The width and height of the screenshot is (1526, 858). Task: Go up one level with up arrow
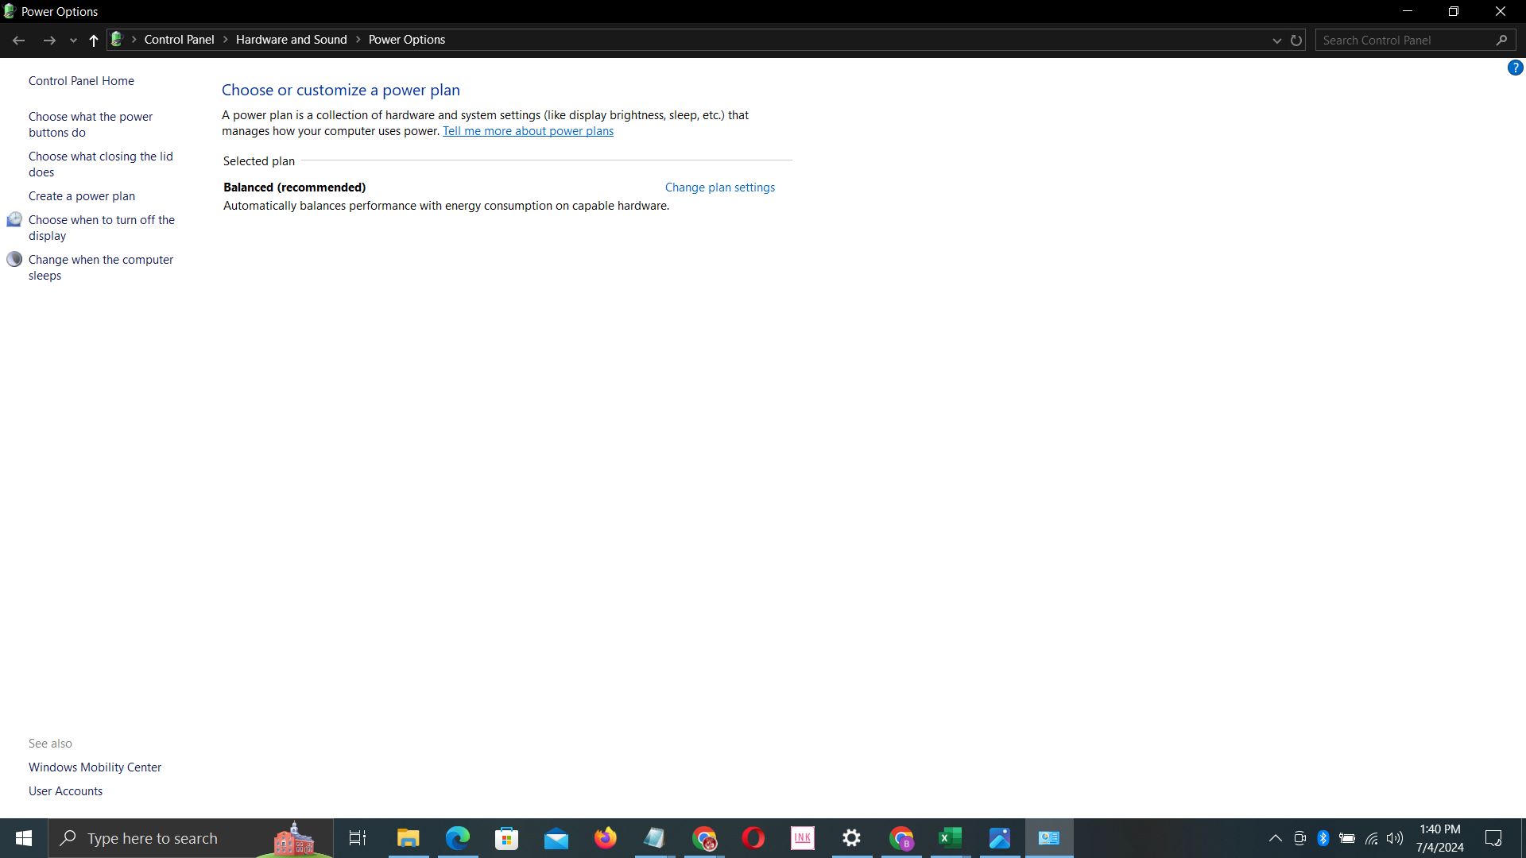pos(94,40)
